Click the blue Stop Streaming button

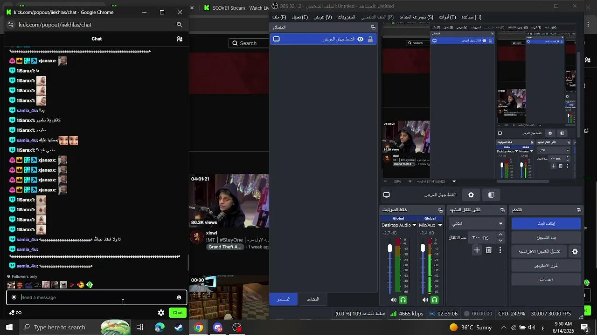tap(546, 224)
